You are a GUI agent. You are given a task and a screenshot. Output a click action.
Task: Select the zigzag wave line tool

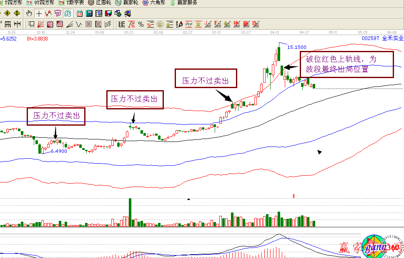pyautogui.click(x=48, y=13)
